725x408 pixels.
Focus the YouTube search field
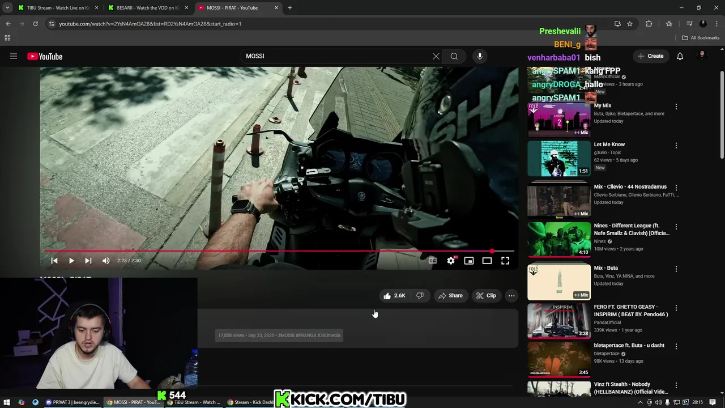pyautogui.click(x=337, y=56)
